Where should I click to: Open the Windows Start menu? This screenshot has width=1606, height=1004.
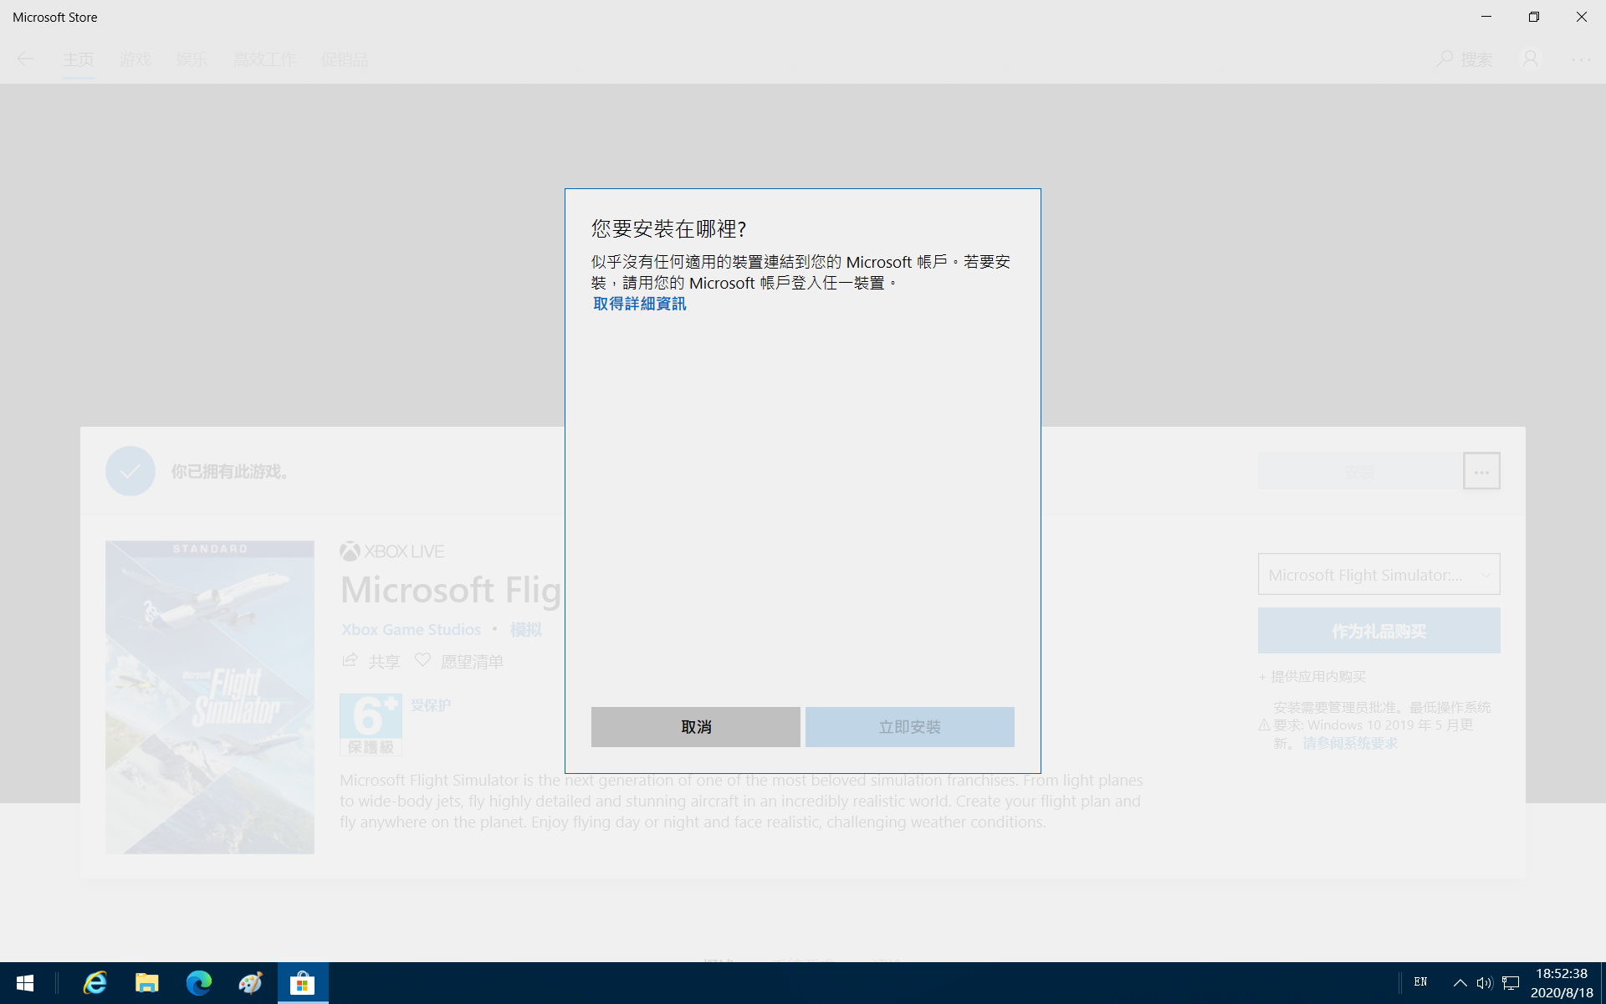click(25, 983)
